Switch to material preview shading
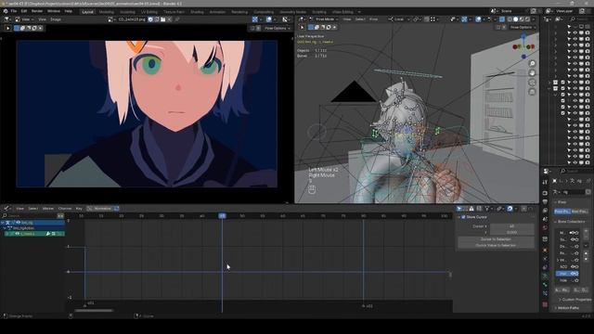This screenshot has width=594, height=334. point(522,19)
